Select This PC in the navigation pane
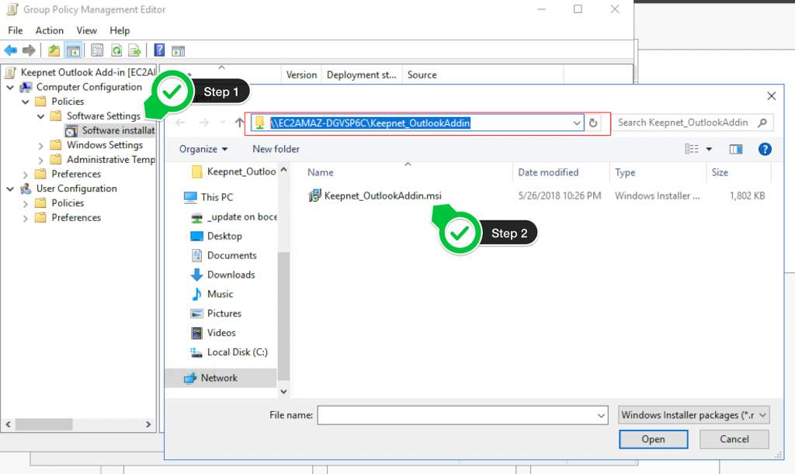 217,197
